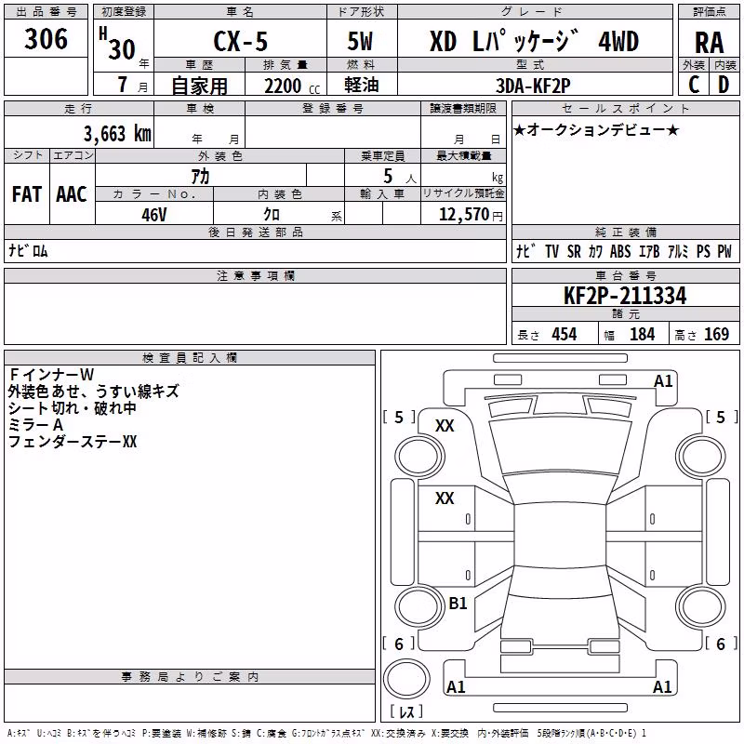Click the 検査員記入欄 section header
The height and width of the screenshot is (744, 744).
pyautogui.click(x=190, y=358)
